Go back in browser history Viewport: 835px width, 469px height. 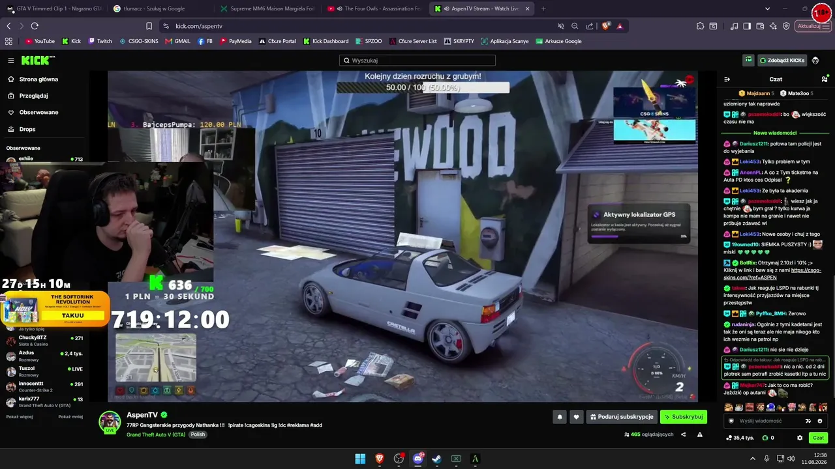point(8,26)
